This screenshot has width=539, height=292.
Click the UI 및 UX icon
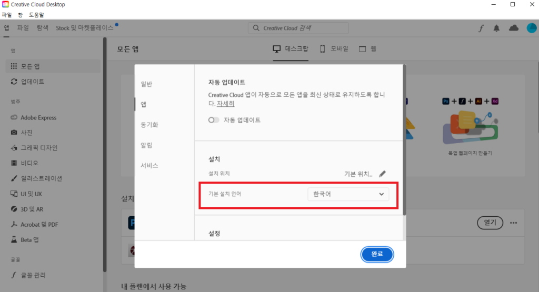(x=14, y=194)
